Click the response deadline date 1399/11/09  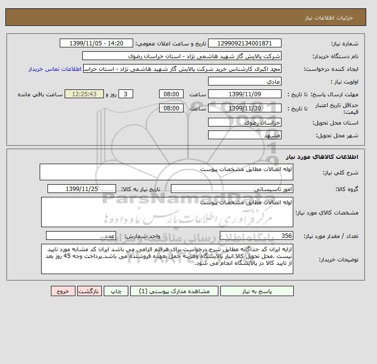click(244, 94)
